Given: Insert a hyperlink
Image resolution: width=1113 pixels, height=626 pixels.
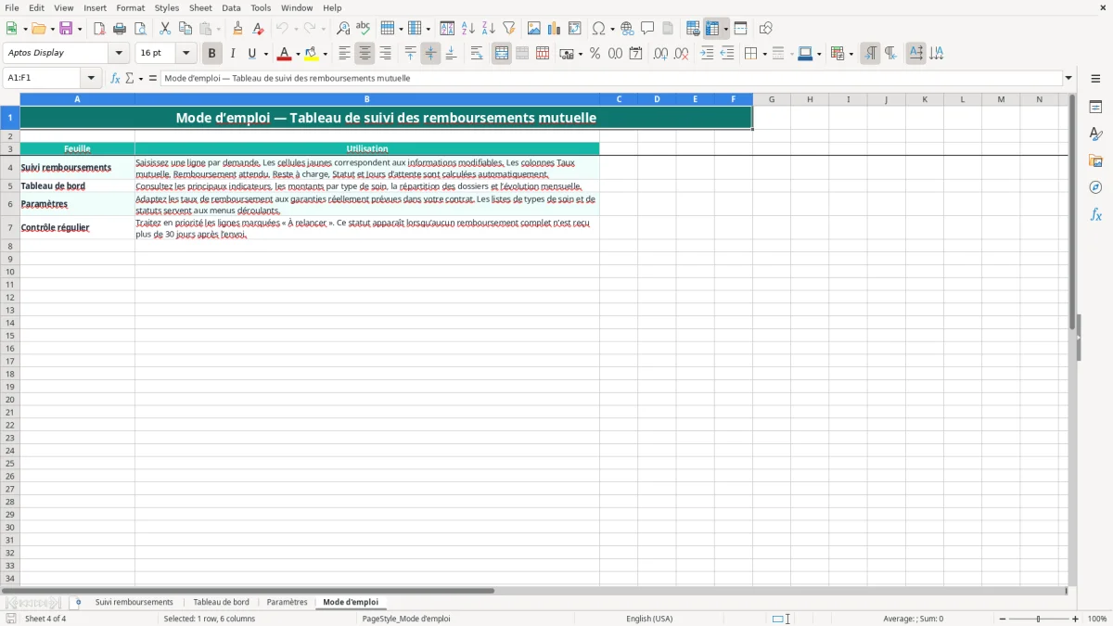Looking at the screenshot, I should (628, 29).
